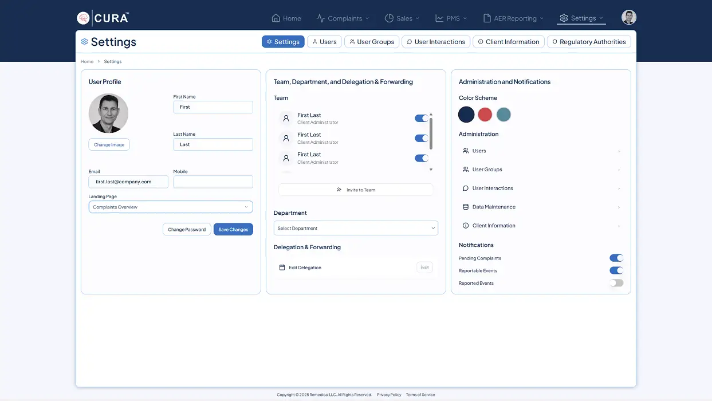Turn off Reportable Events notifications toggle

(x=616, y=270)
